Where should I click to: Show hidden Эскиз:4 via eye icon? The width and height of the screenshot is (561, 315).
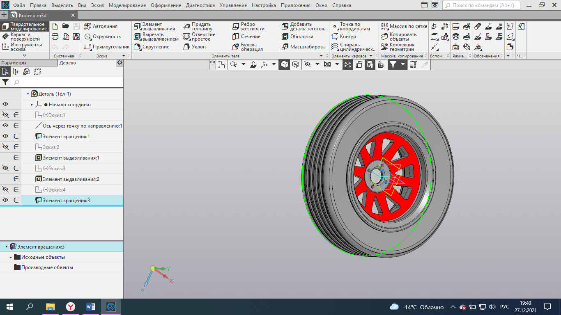coord(6,189)
